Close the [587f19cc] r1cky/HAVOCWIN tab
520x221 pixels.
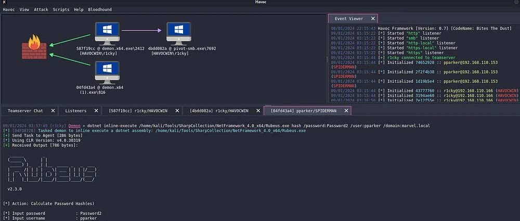[177, 111]
